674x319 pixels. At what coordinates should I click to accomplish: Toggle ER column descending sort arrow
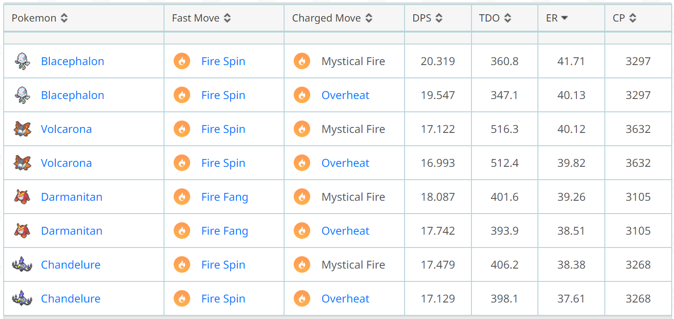564,18
